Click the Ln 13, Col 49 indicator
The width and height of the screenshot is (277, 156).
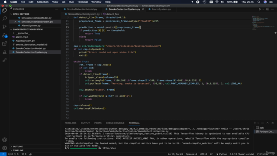[x=175, y=154]
